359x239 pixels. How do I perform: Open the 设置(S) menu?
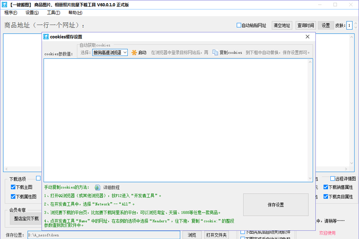[x=32, y=13]
